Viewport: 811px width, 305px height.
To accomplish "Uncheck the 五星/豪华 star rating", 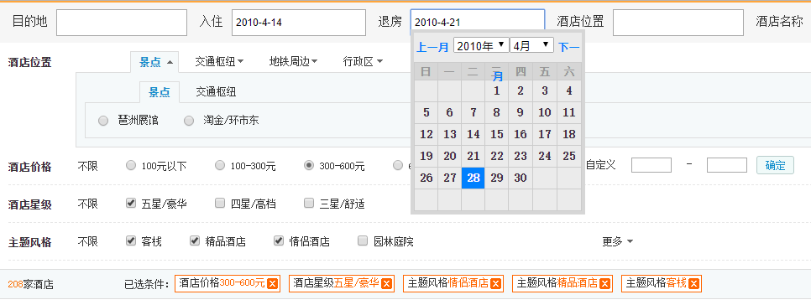I will point(131,203).
